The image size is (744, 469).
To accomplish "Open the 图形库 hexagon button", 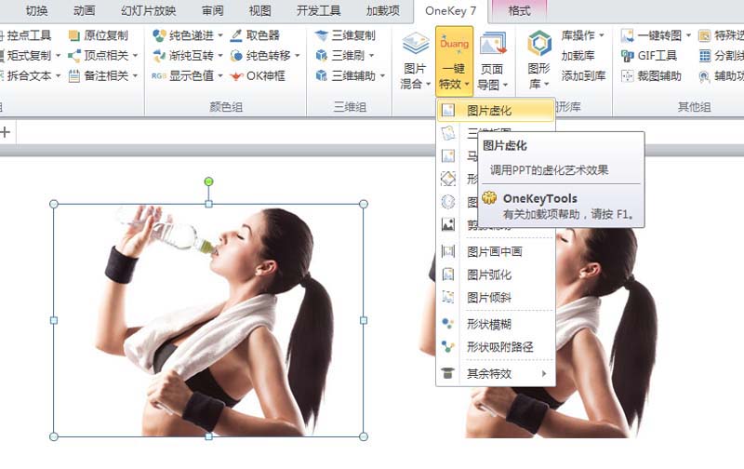I will [x=539, y=60].
